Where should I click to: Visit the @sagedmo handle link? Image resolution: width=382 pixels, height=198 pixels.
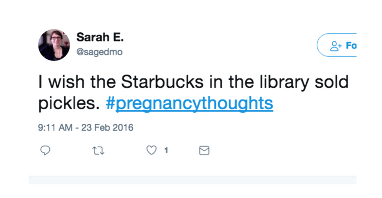coord(99,52)
